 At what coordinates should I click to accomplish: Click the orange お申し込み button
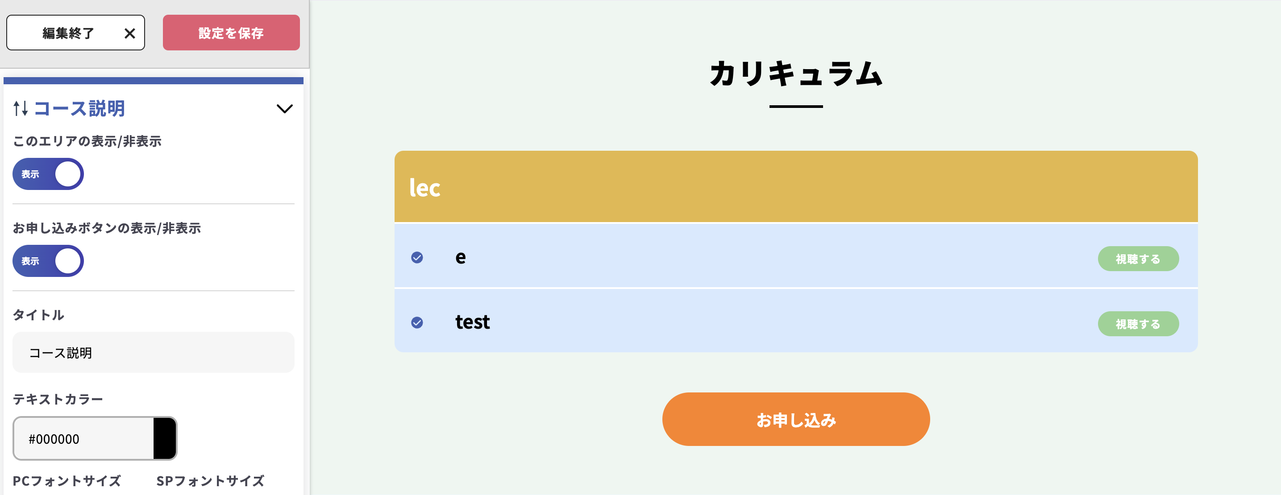coord(796,419)
